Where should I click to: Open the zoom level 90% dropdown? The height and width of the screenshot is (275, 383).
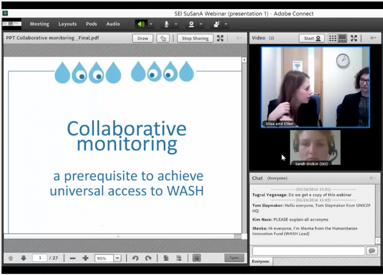coord(116,258)
